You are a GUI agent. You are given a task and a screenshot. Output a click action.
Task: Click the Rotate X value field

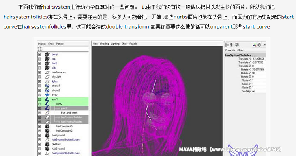(259, 70)
